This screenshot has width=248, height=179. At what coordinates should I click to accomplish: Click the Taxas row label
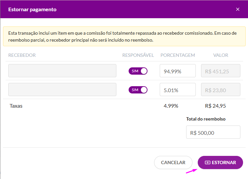[x=16, y=106]
